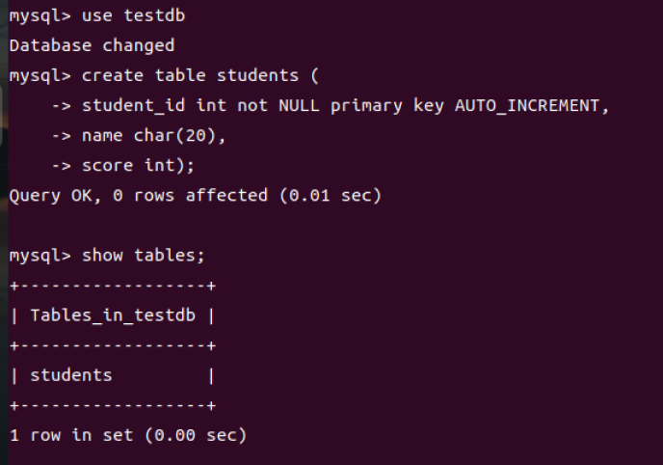Click the "students" row in the result table
The width and height of the screenshot is (663, 465).
click(x=71, y=374)
